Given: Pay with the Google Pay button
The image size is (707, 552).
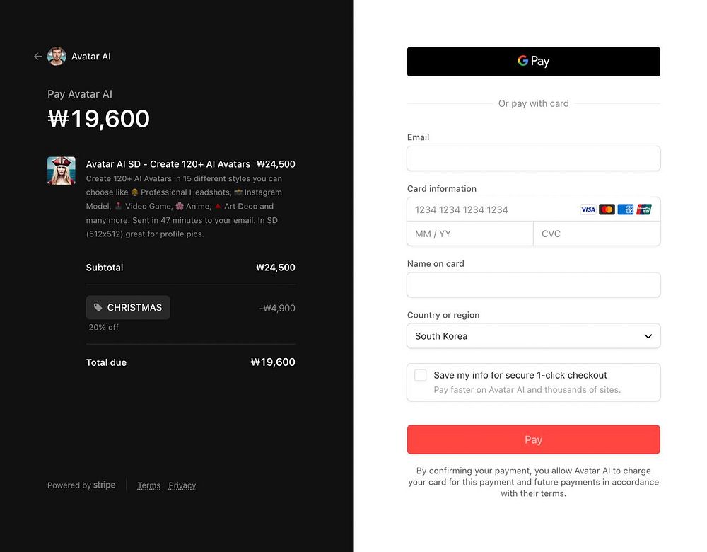Looking at the screenshot, I should tap(533, 62).
